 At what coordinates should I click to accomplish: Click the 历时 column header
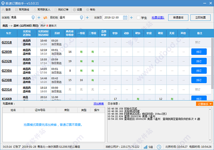[x=57, y=33]
